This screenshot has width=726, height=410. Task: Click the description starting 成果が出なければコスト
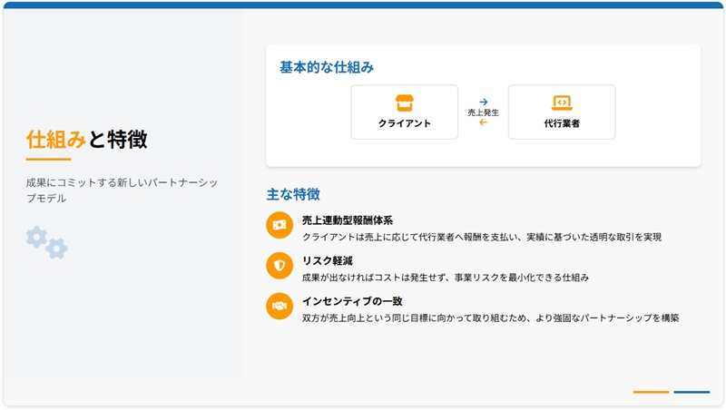pos(446,278)
